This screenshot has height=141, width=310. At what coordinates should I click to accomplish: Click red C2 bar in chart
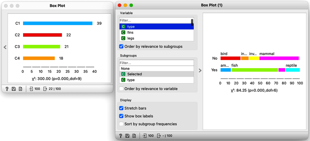tap(42, 35)
